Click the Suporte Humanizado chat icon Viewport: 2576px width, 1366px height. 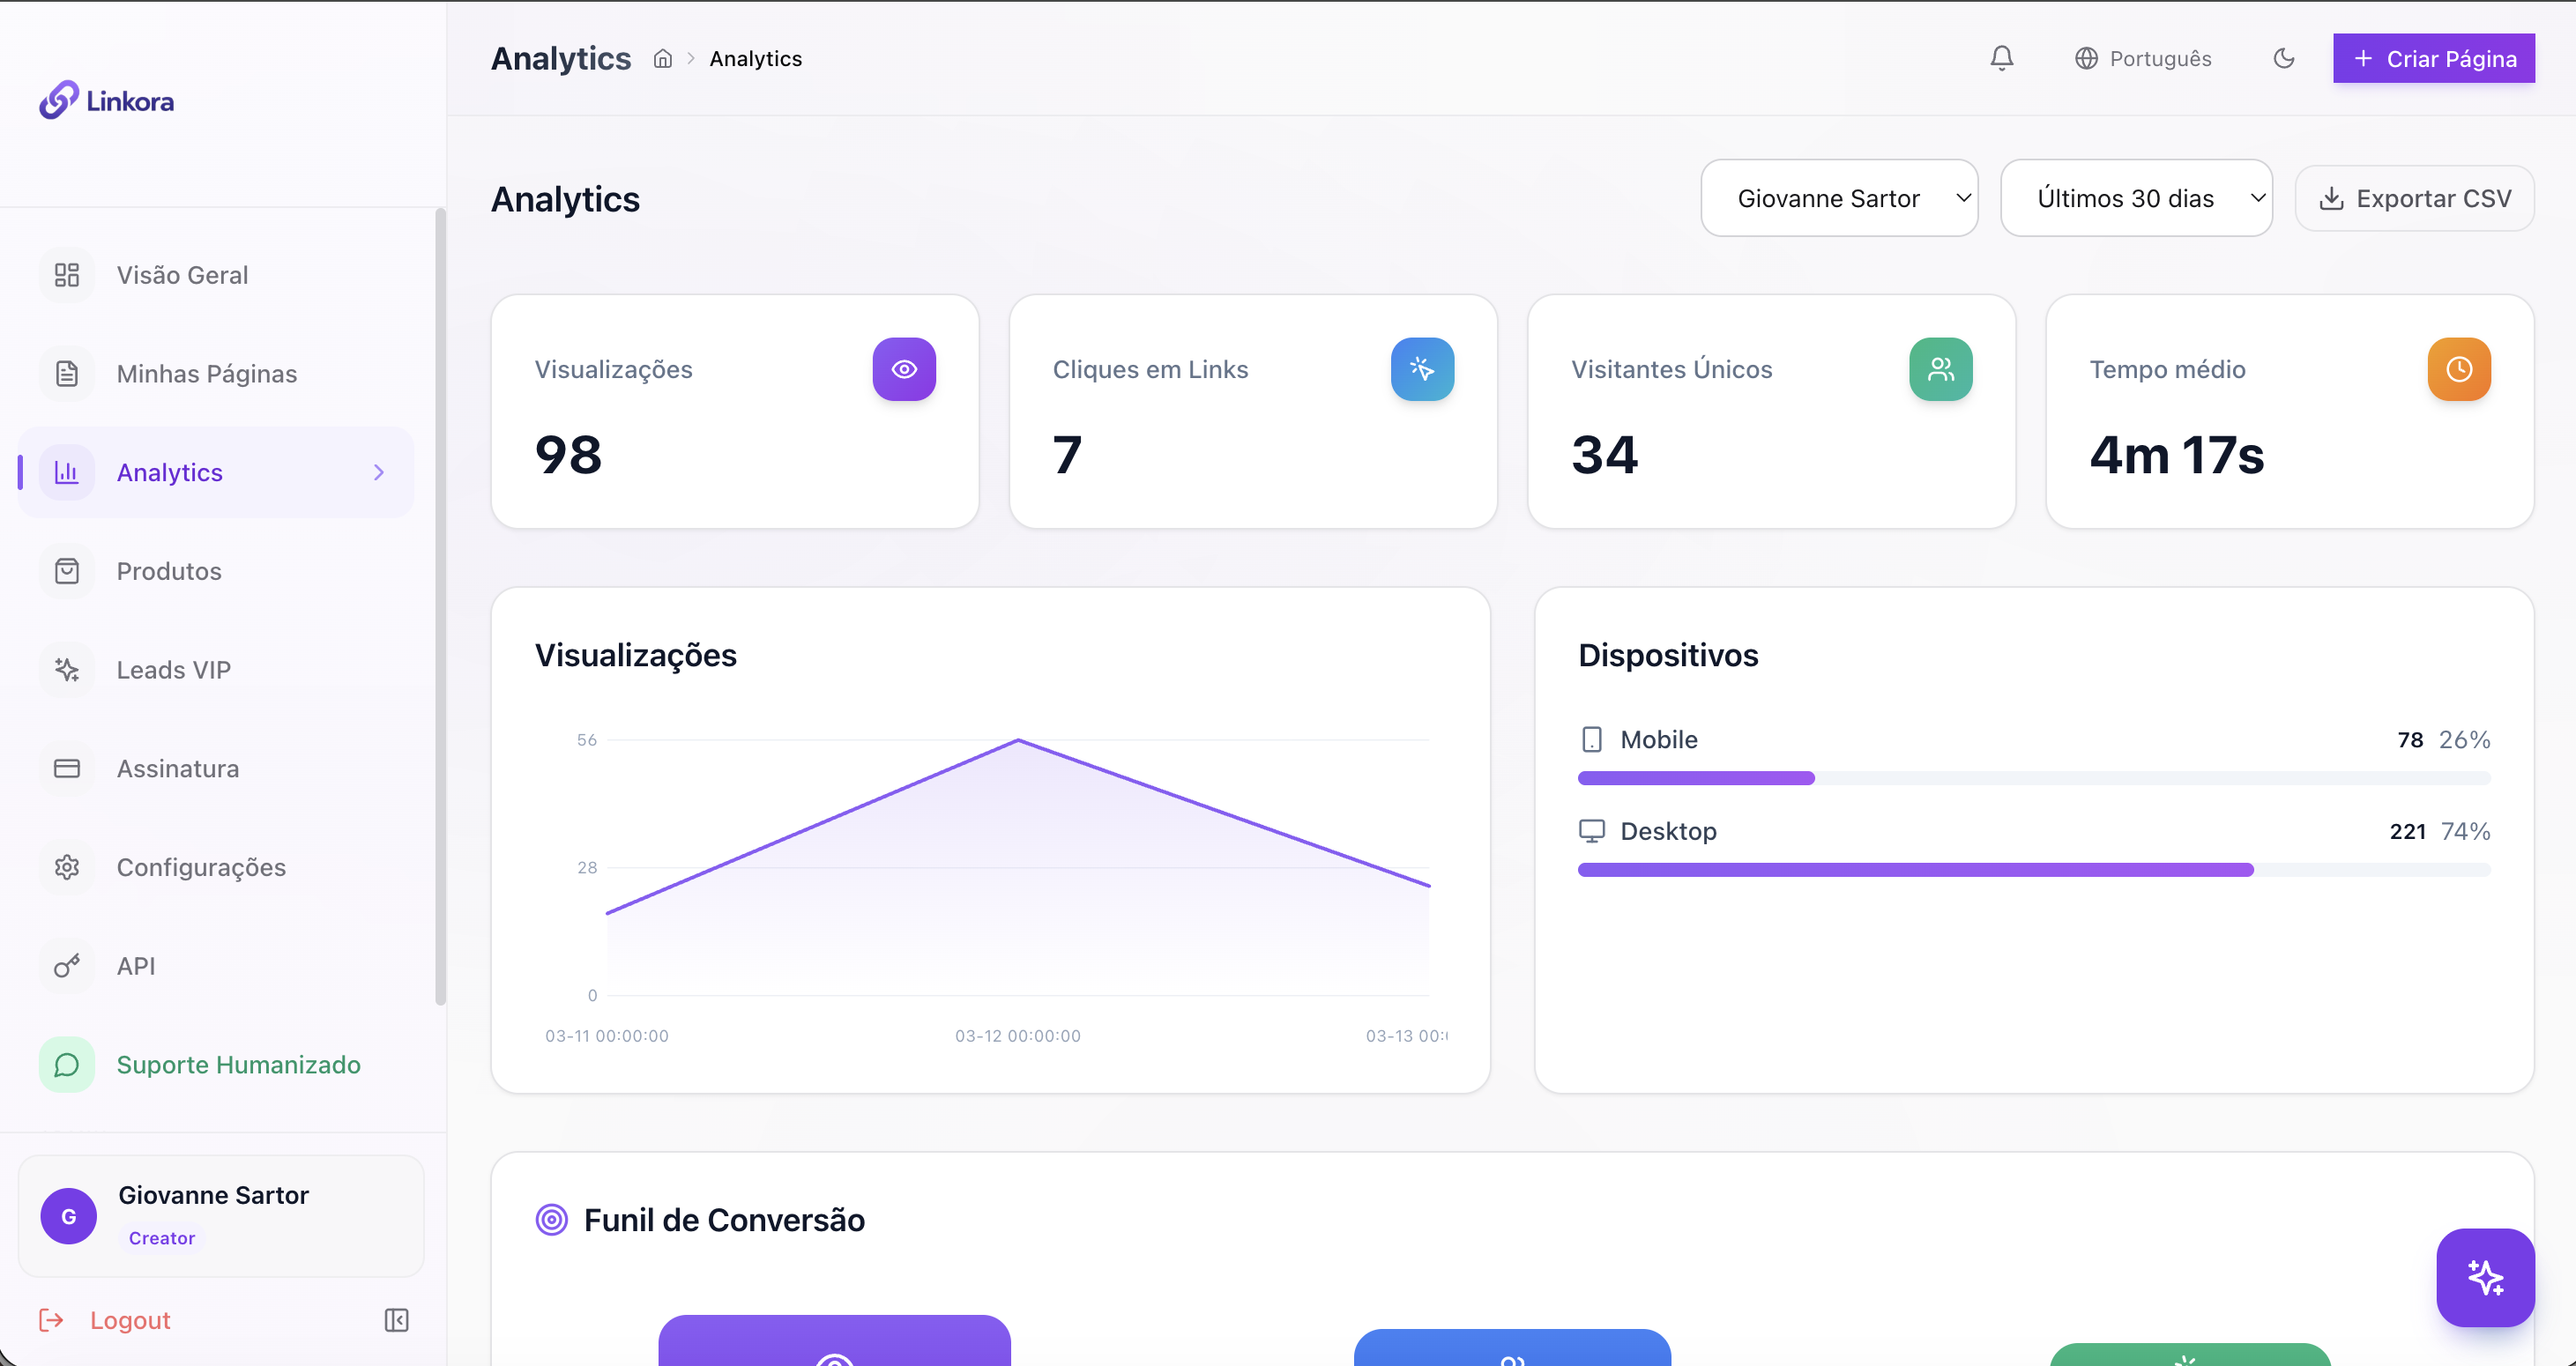pos(67,1065)
